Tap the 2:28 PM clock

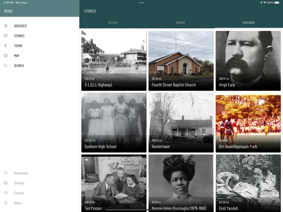[8, 2]
